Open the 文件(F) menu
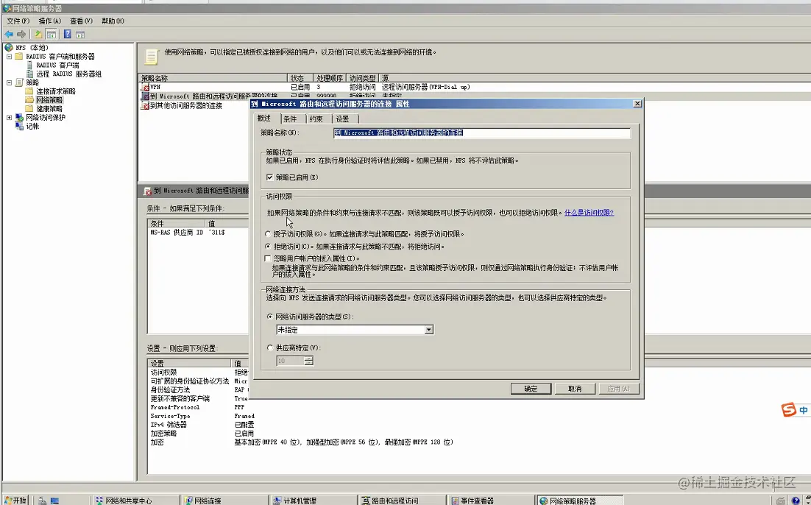The width and height of the screenshot is (811, 505). click(18, 21)
